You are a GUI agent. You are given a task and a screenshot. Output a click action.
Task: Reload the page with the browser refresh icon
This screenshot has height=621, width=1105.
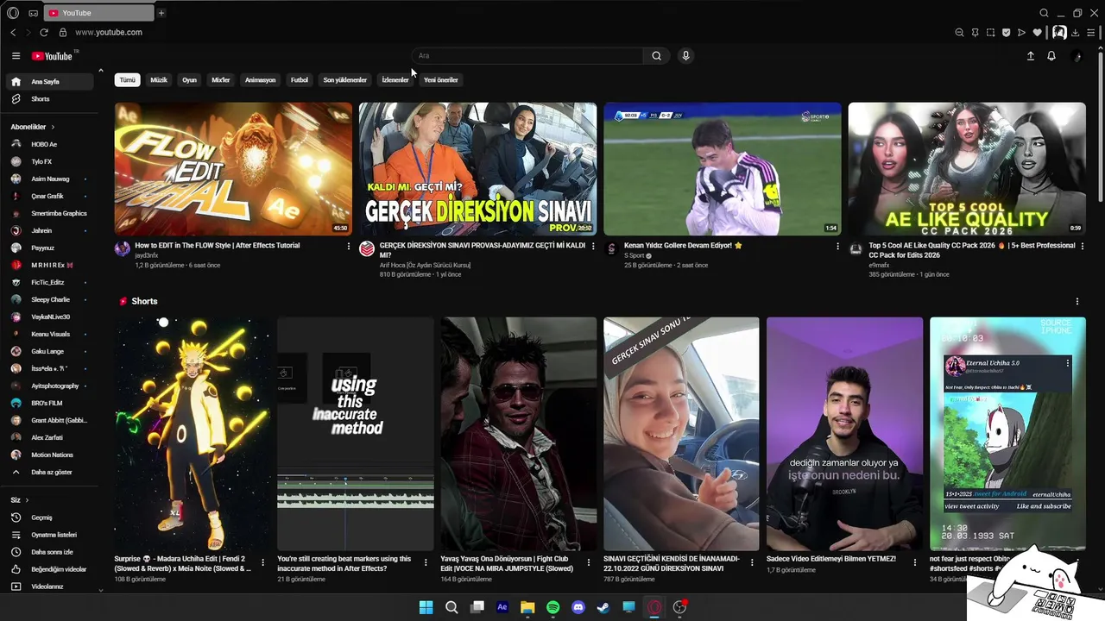(x=44, y=32)
